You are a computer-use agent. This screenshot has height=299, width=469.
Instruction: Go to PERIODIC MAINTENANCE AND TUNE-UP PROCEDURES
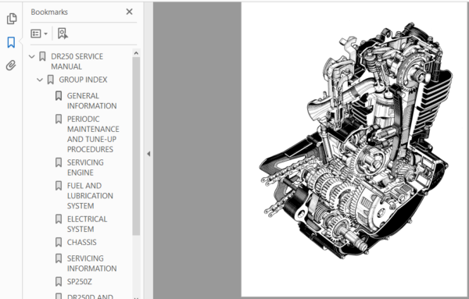[93, 134]
